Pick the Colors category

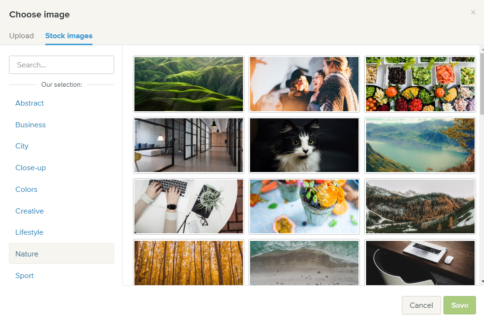(26, 189)
